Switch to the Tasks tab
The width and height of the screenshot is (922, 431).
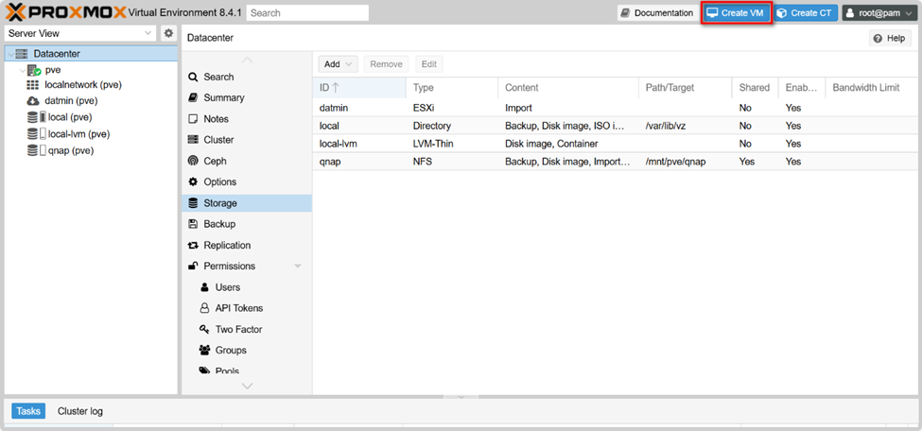coord(28,411)
